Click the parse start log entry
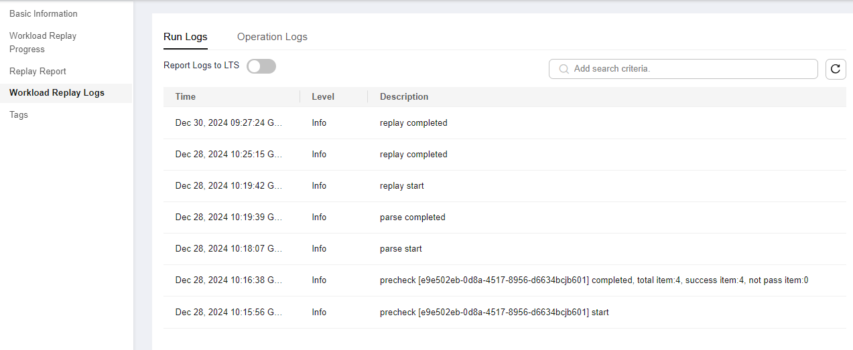The image size is (853, 350). pos(401,248)
